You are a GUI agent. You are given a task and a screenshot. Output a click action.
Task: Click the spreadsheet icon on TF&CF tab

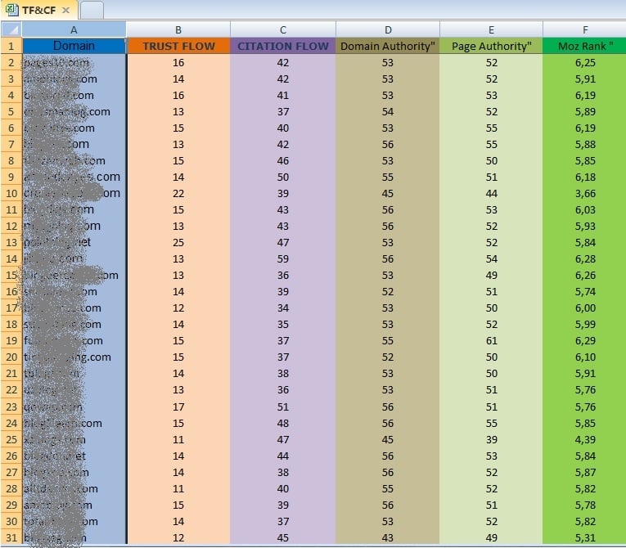11,10
